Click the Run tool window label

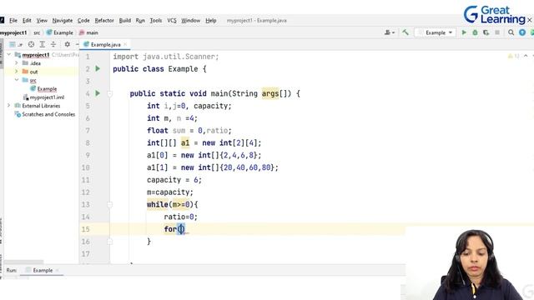tap(11, 270)
